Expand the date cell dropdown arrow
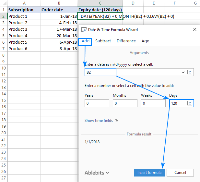Viewport: 200px width, 182px height. (x=183, y=72)
